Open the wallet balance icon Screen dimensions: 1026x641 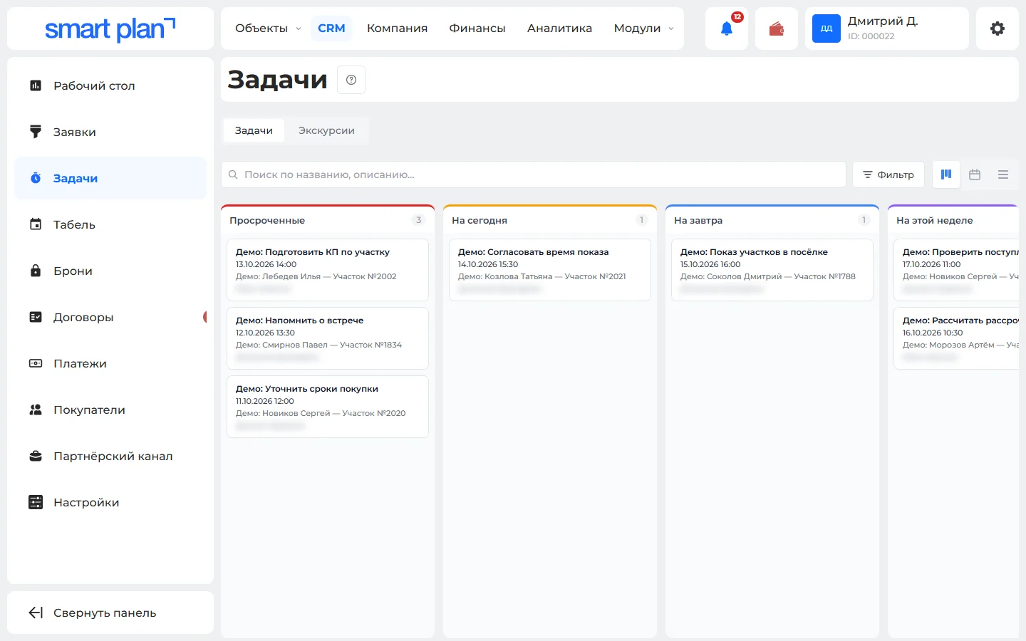[x=777, y=28]
